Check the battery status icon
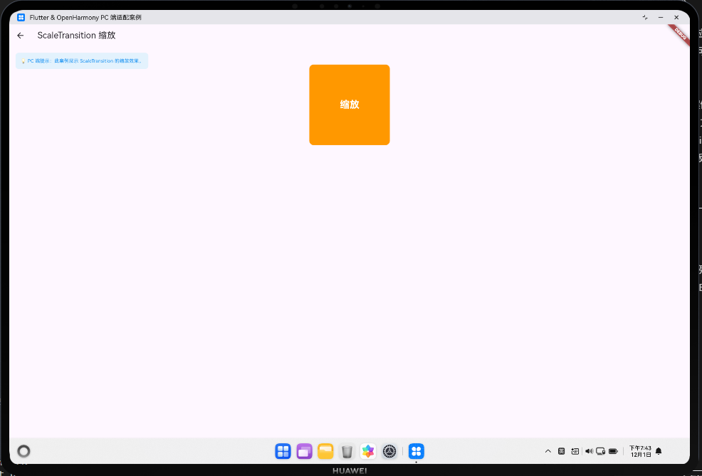The width and height of the screenshot is (702, 476). point(613,451)
